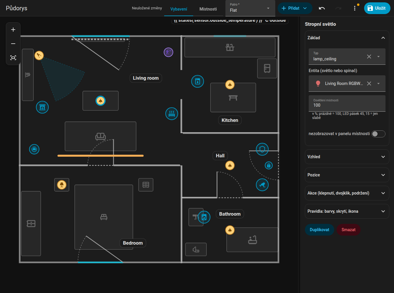The height and width of the screenshot is (293, 394).
Task: Select the fireplace icon in Living room
Action: click(43, 107)
